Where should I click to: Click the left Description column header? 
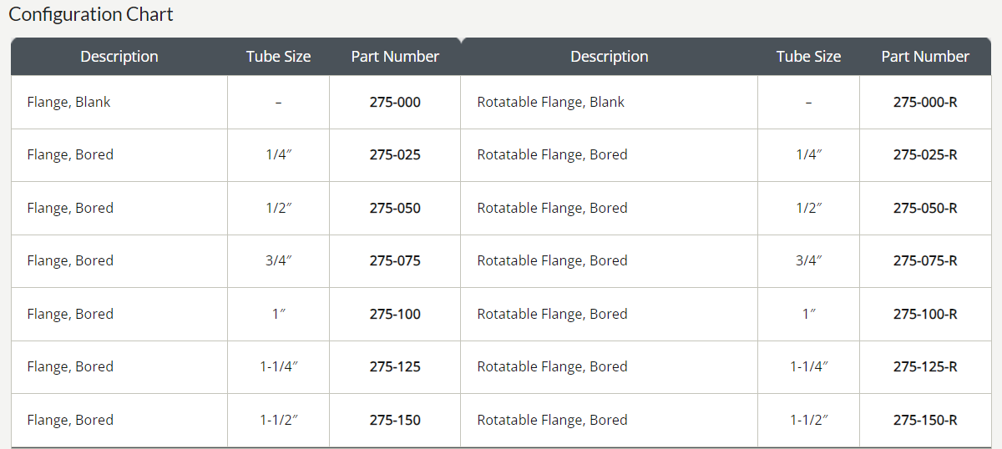(x=119, y=57)
